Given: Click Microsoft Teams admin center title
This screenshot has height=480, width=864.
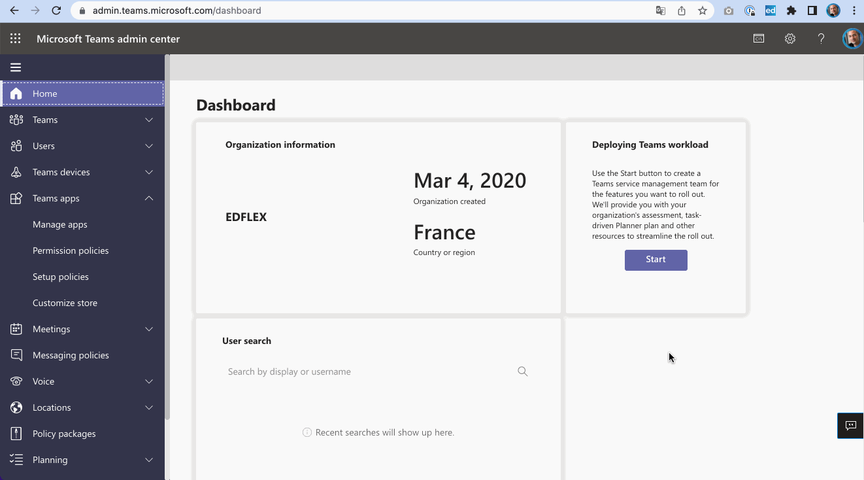Looking at the screenshot, I should point(108,39).
